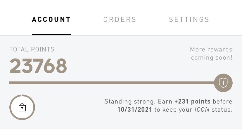Screen dimensions: 242x130
Task: Click 'coming soon!' under More rewards
Action: 212,58
